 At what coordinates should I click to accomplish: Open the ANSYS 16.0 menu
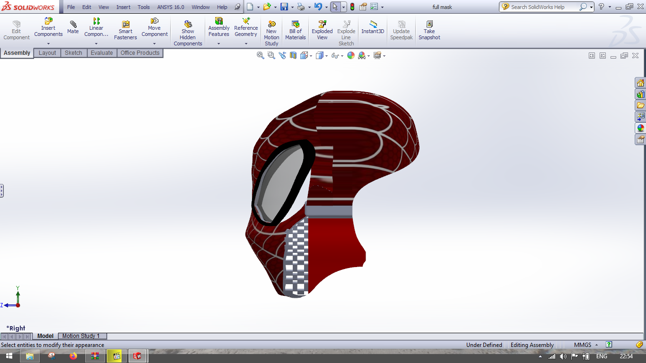171,7
